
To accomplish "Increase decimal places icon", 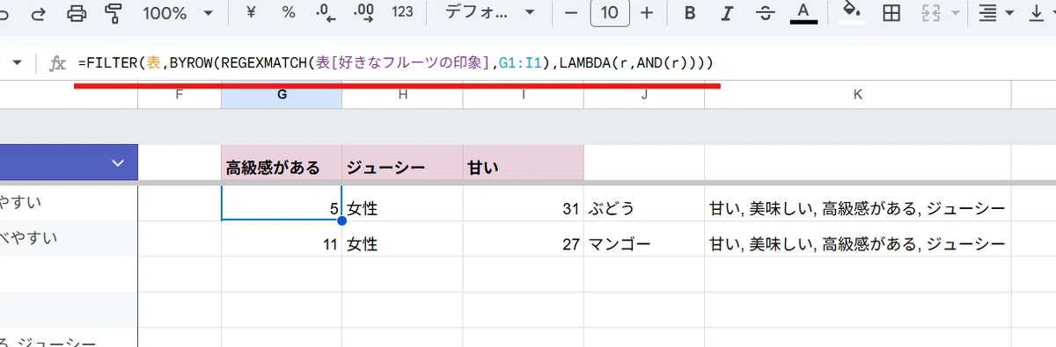I will pos(363,13).
